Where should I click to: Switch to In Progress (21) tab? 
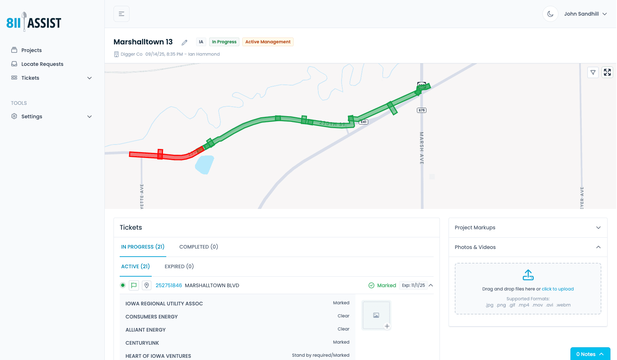(143, 247)
